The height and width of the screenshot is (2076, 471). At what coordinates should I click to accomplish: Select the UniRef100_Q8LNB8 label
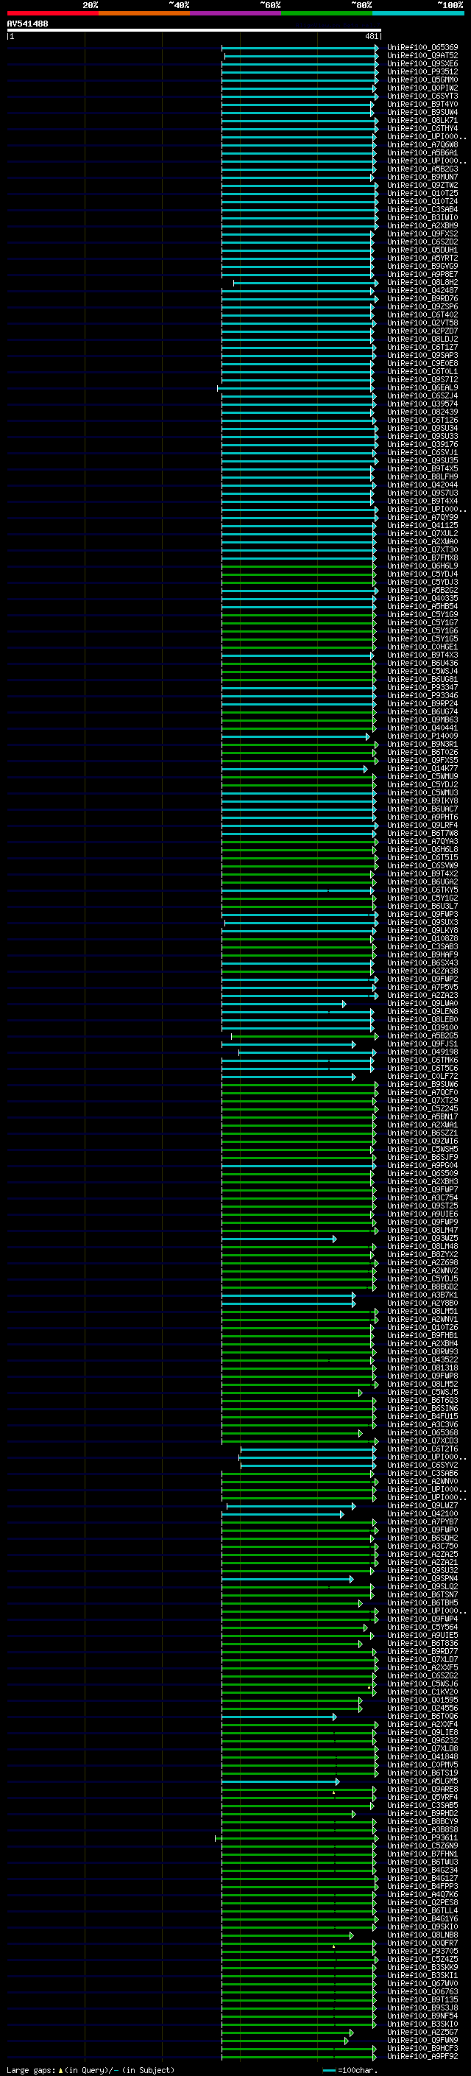[422, 1935]
